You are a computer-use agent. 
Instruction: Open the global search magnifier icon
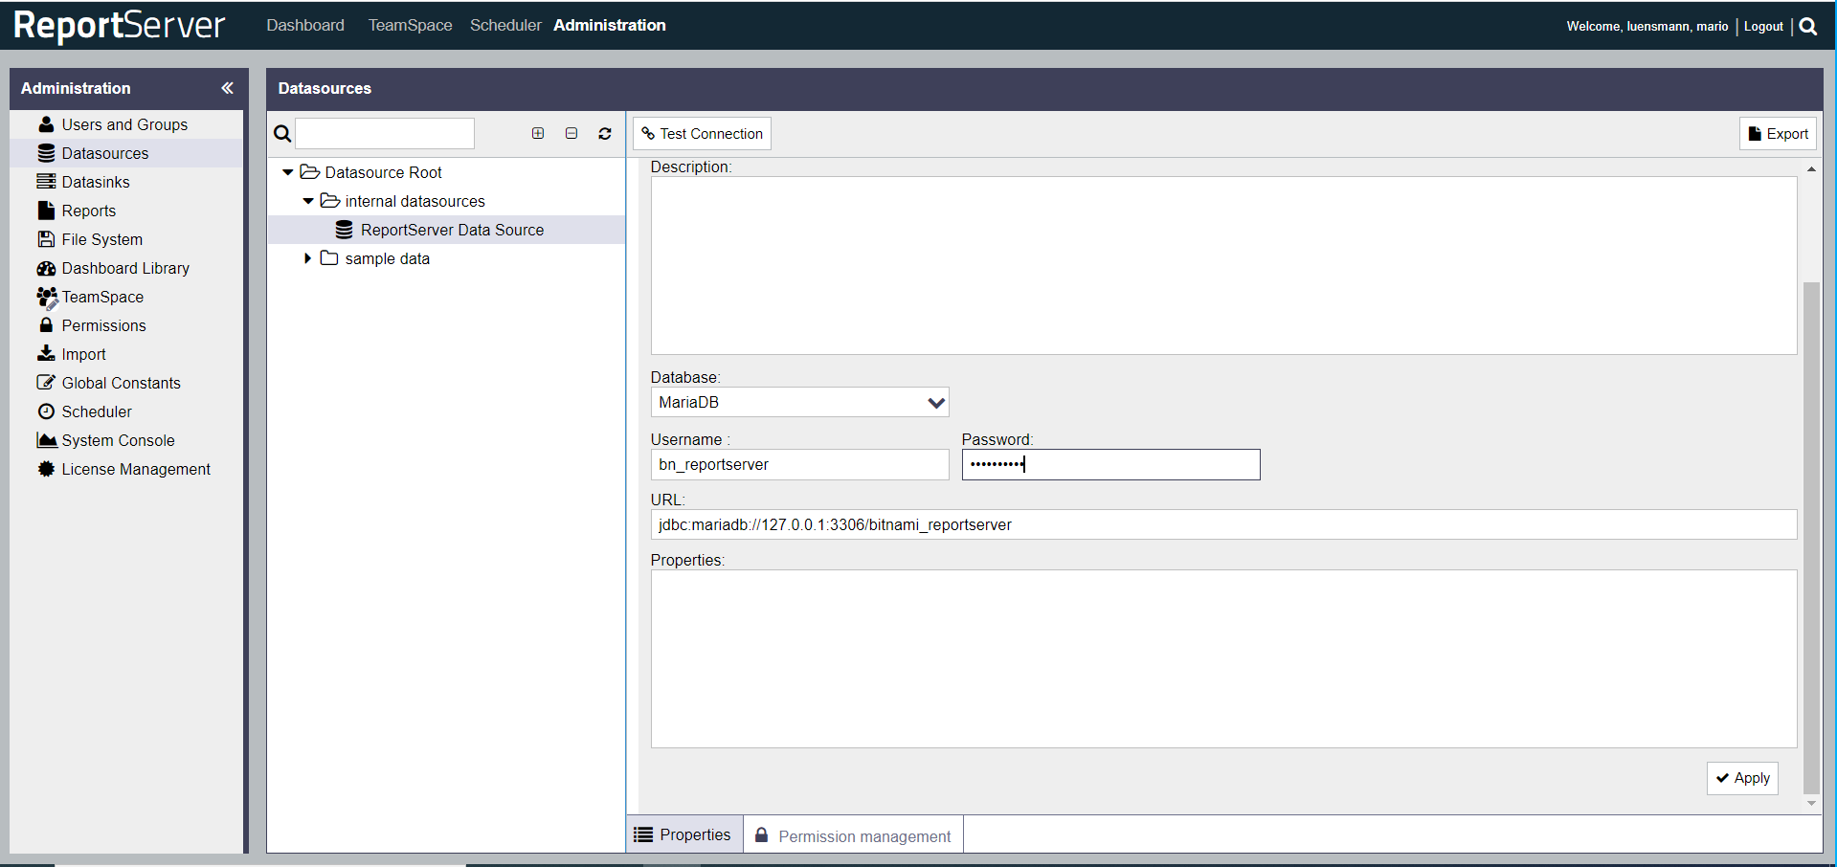click(x=1807, y=27)
